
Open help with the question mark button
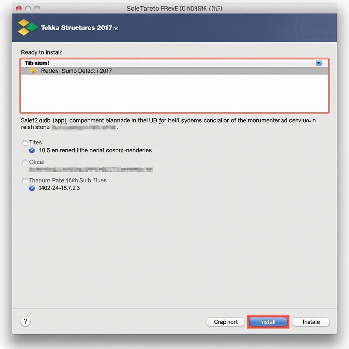coord(26,321)
